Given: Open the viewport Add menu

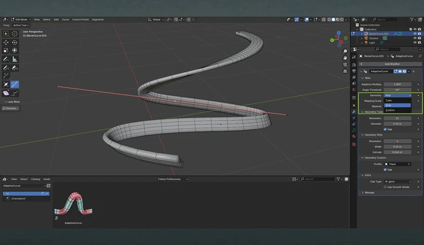Looking at the screenshot, I should coord(56,19).
